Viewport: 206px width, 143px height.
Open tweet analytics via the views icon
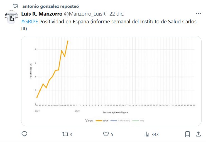point(147,134)
